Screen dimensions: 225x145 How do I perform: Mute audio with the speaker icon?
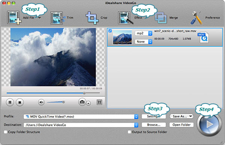tap(41, 102)
